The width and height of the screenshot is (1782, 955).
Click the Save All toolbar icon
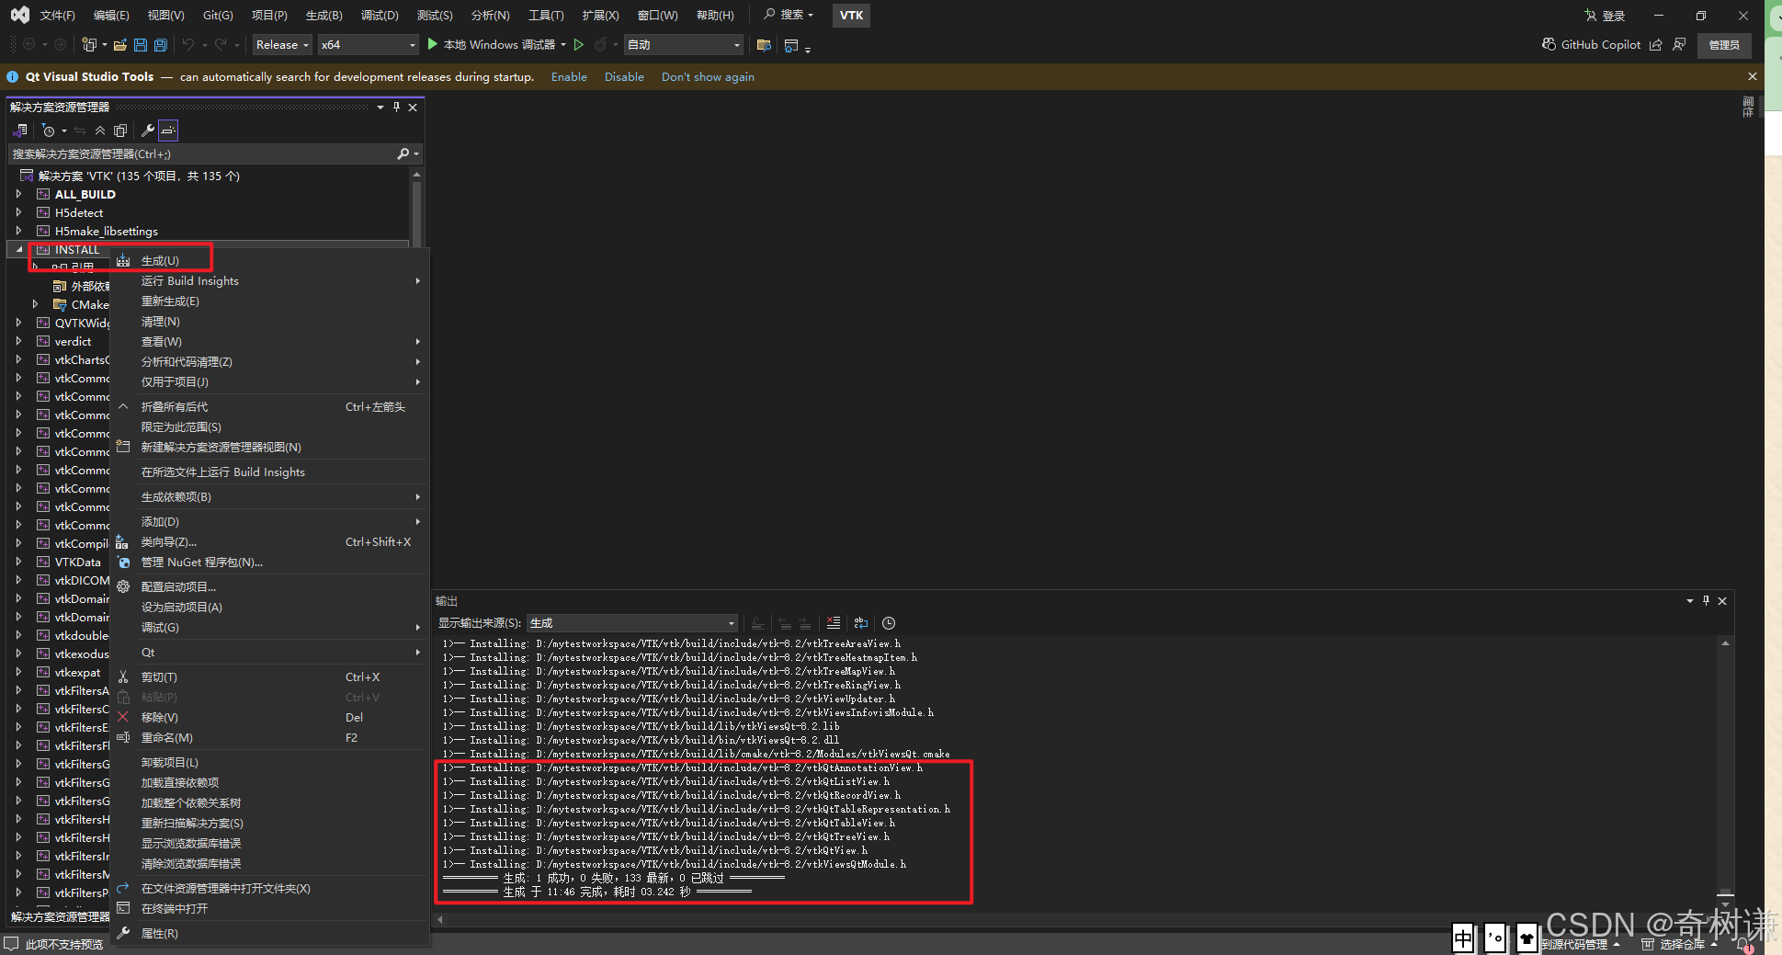click(160, 44)
